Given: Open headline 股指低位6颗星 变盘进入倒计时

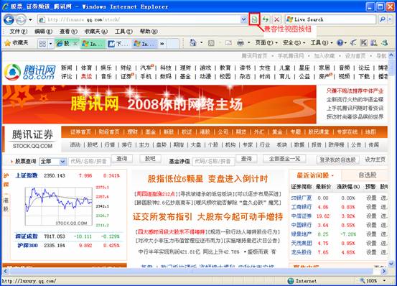Looking at the screenshot, I should click(x=207, y=179).
